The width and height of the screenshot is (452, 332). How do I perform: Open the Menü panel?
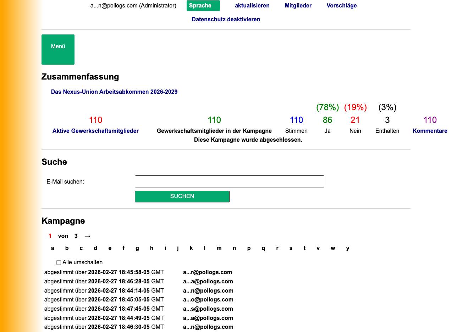[x=58, y=49]
